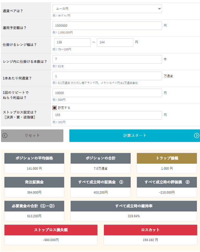200x252 pixels.
Task: Click the ロスカット header
Action: pyautogui.click(x=150, y=230)
